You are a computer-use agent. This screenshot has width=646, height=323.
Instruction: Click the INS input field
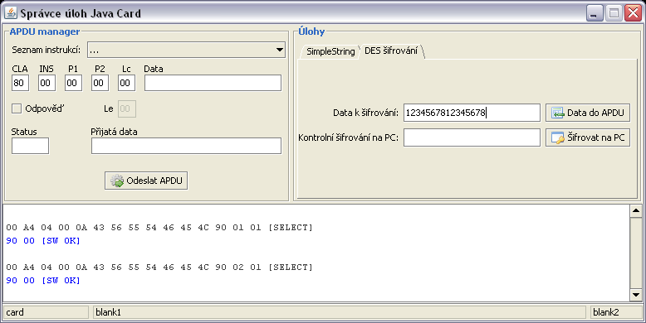(x=47, y=83)
